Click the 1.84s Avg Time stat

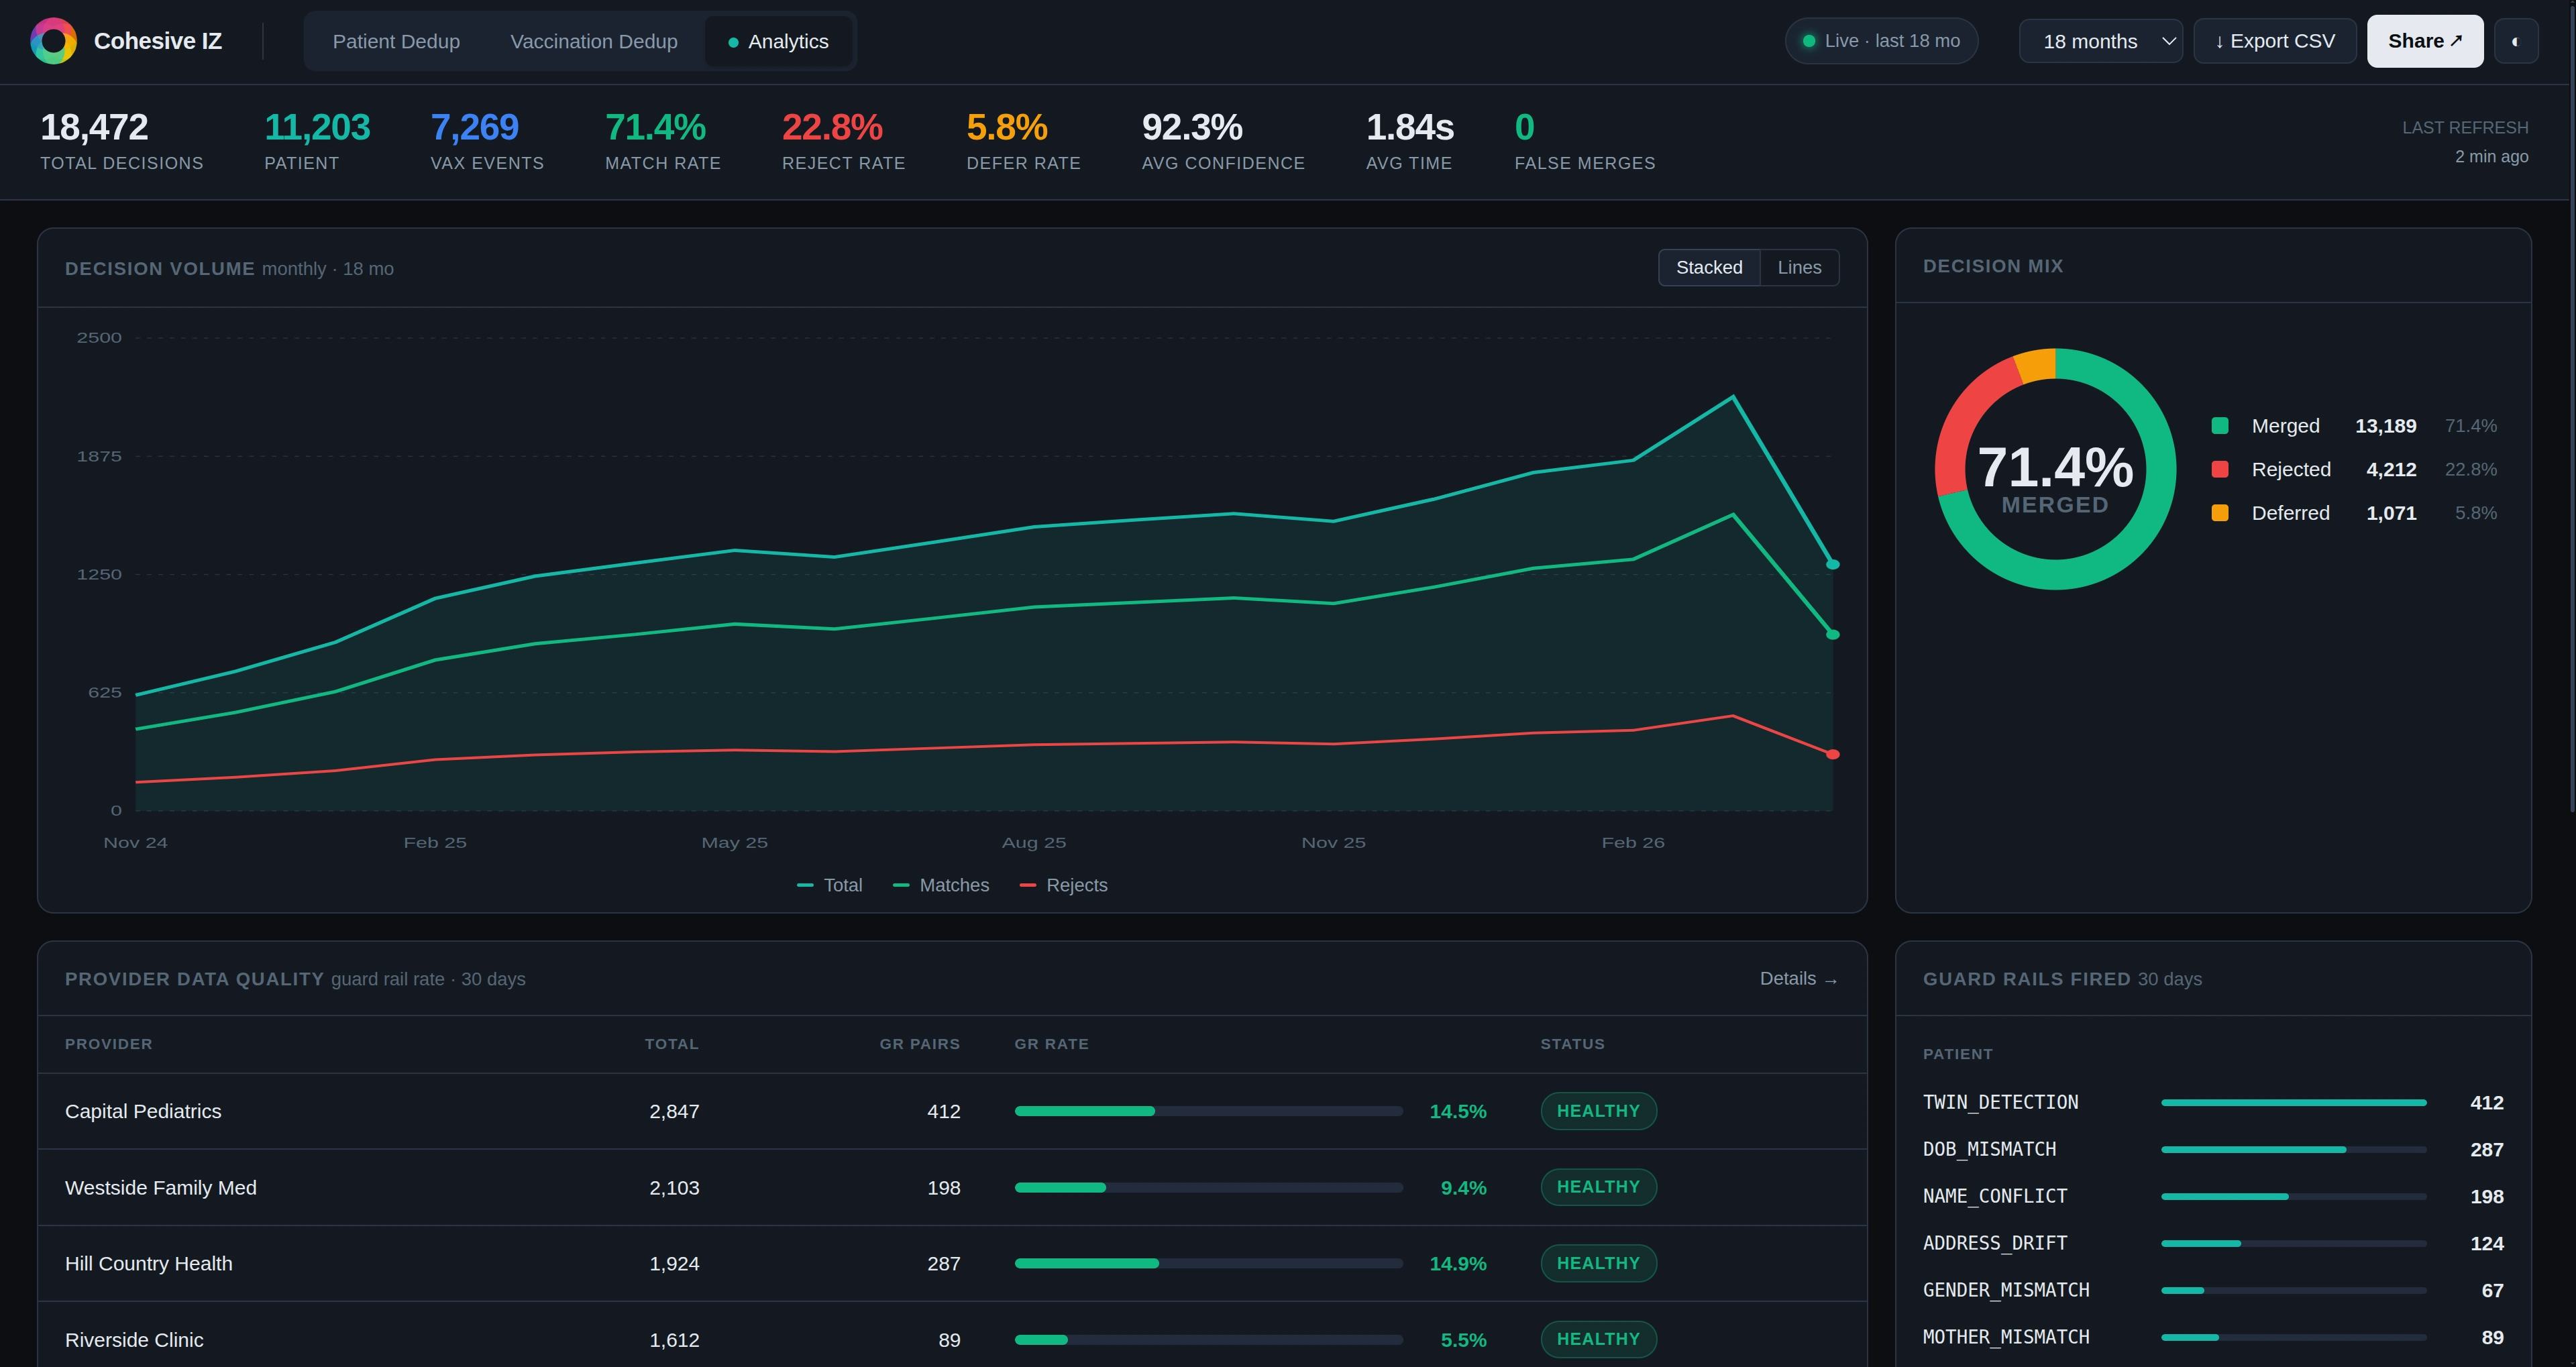pyautogui.click(x=1409, y=140)
